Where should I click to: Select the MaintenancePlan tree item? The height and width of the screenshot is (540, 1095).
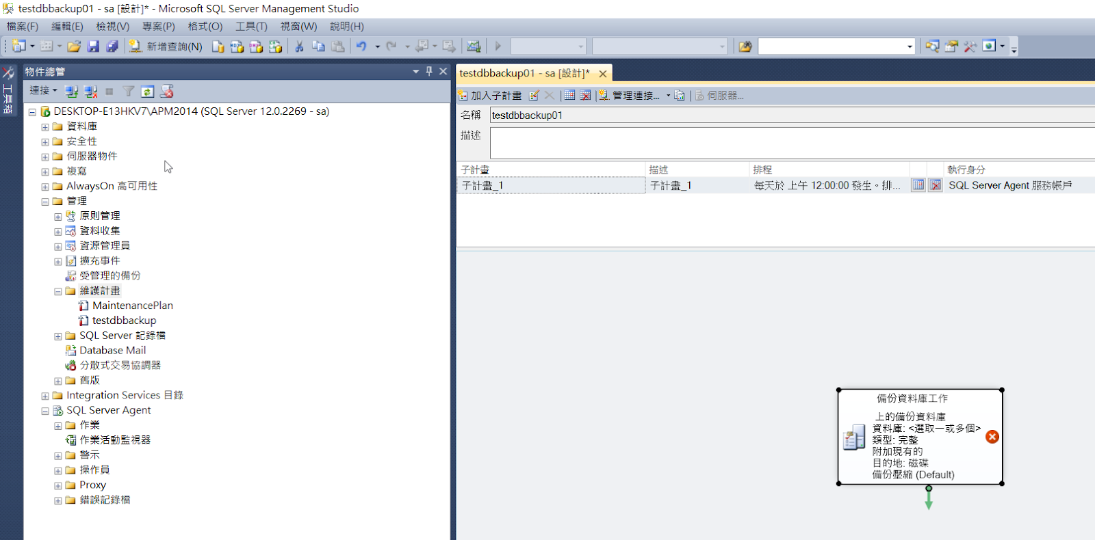pos(132,306)
